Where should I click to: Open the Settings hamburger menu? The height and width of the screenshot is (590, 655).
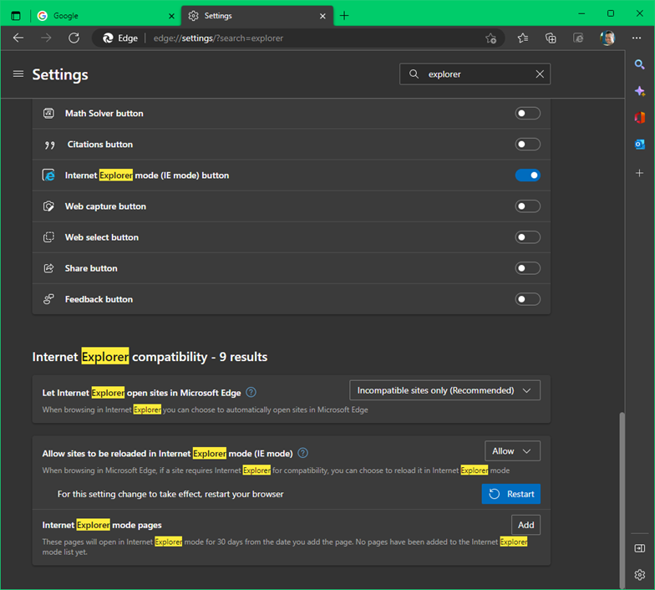pos(18,74)
